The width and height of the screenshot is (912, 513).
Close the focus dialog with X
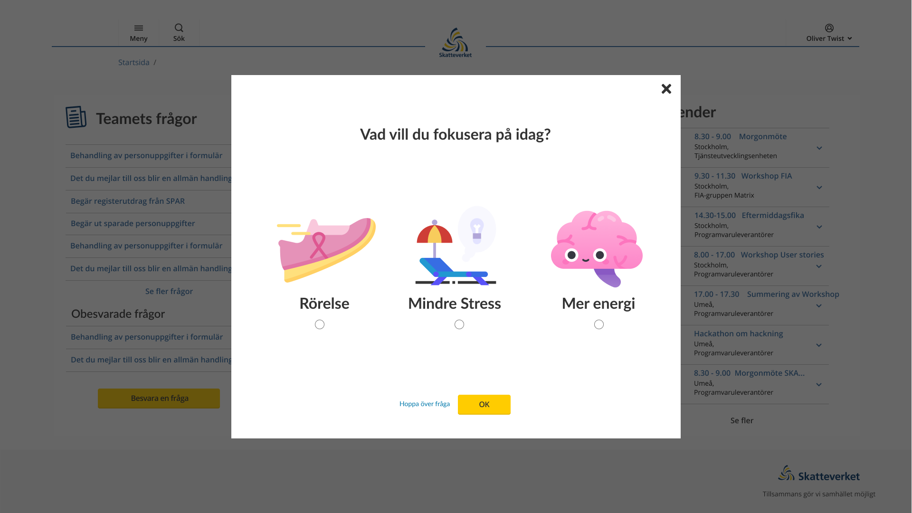click(x=666, y=89)
